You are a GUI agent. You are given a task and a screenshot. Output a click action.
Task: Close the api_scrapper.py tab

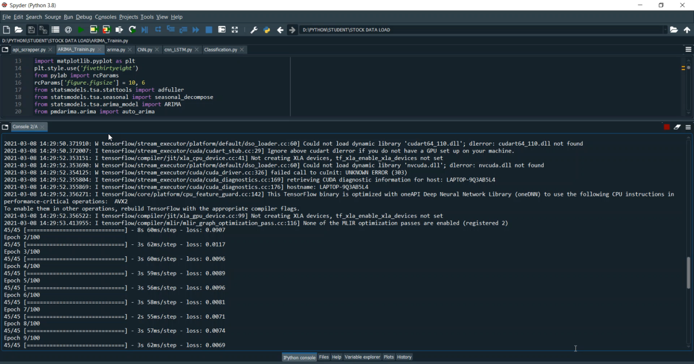point(50,49)
